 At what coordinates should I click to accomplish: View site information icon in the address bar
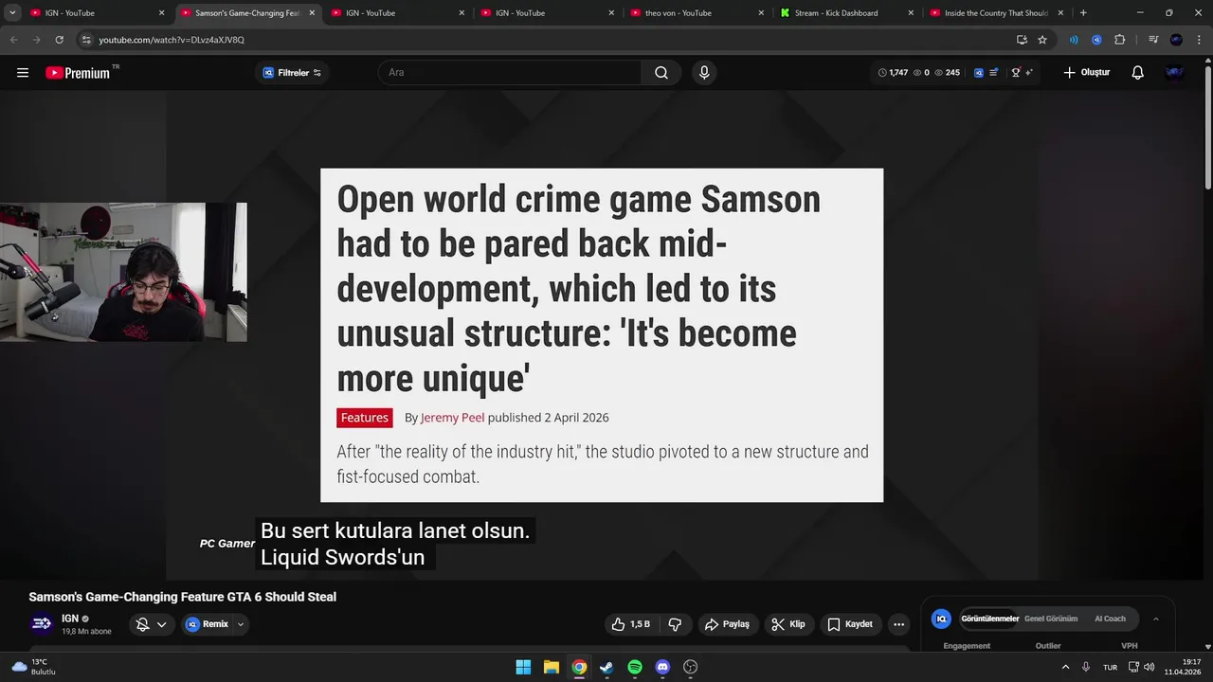point(86,40)
